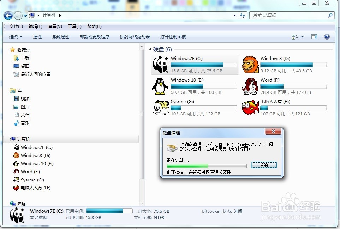The width and height of the screenshot is (340, 229).
Task: Click the 属性 toolbar button
Action: coord(37,37)
